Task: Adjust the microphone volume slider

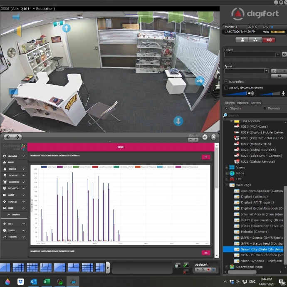Action: (x=270, y=94)
